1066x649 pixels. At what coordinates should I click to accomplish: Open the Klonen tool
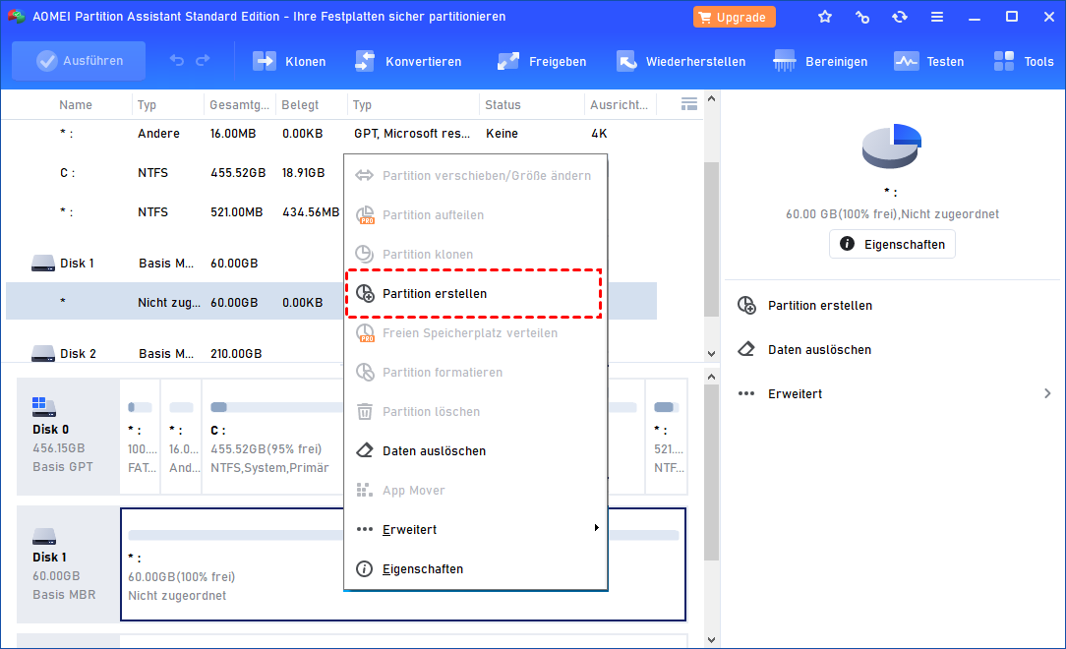pos(289,61)
